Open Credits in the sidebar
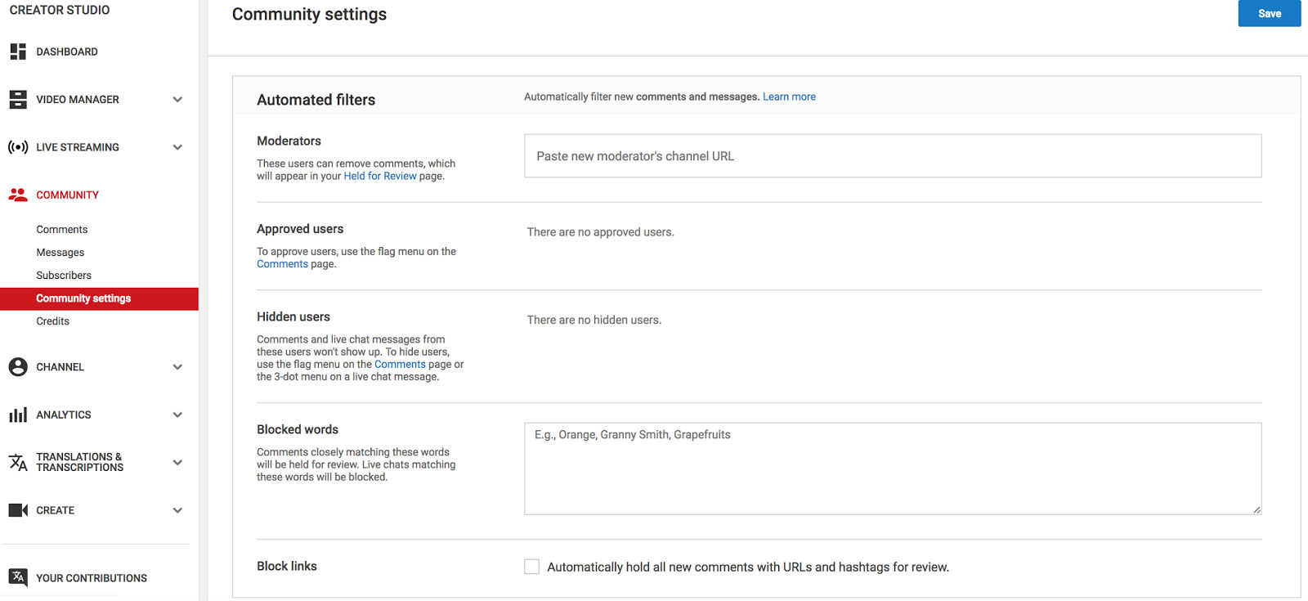The height and width of the screenshot is (601, 1308). click(x=53, y=321)
